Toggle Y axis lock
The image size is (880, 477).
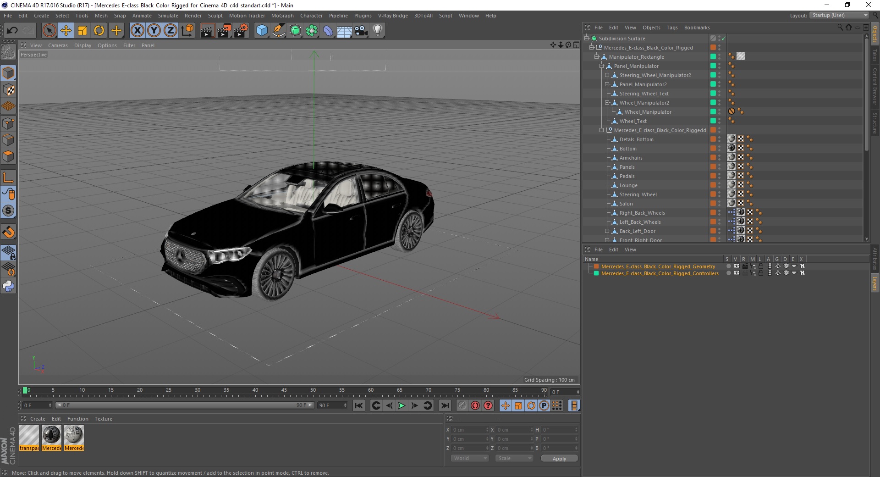[x=154, y=31]
